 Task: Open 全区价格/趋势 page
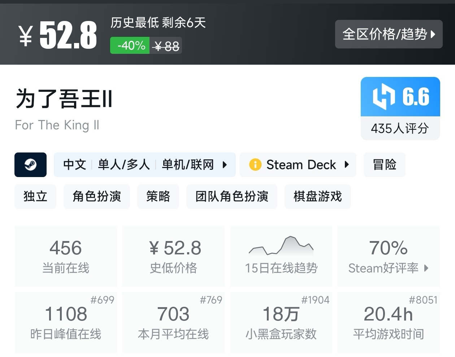coord(389,34)
